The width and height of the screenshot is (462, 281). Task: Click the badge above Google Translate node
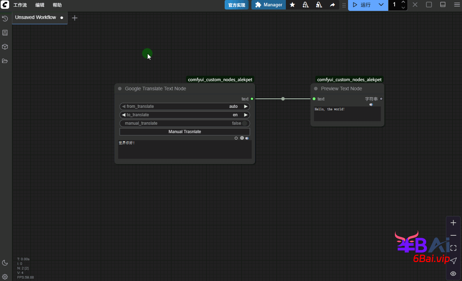(220, 80)
